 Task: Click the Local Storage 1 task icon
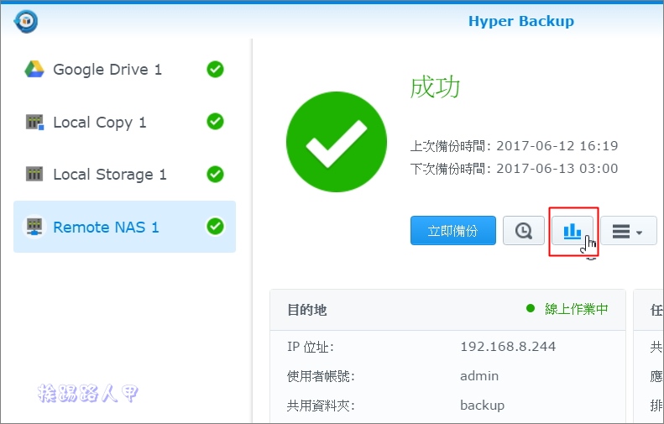[x=34, y=174]
